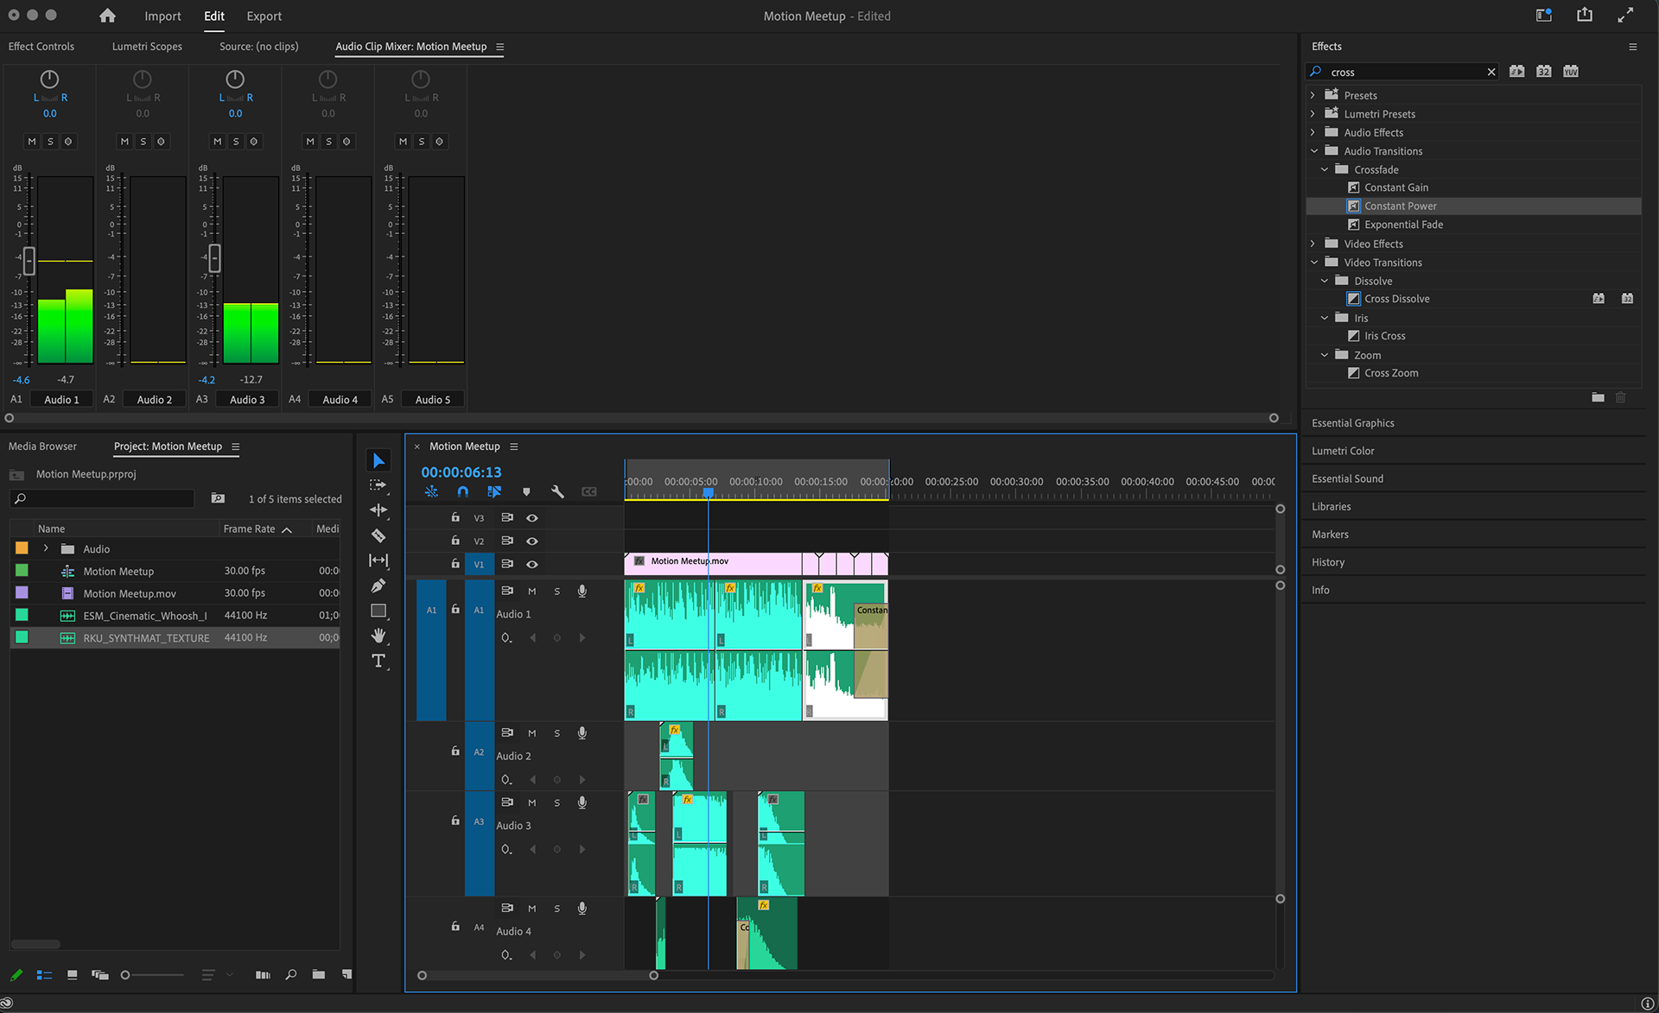Click Add Marker icon in timeline

(526, 491)
